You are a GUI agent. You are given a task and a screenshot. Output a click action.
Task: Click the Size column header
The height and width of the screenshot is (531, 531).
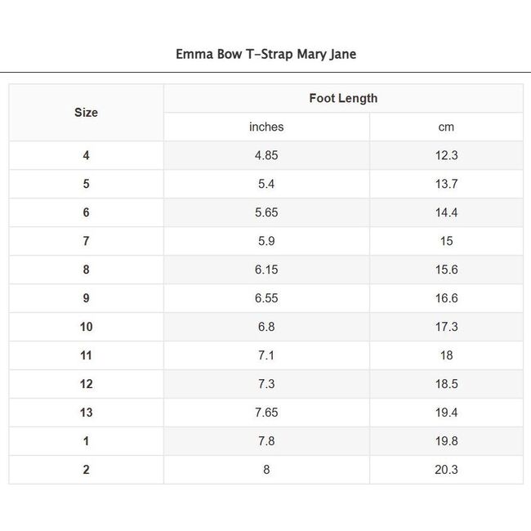[x=86, y=113]
